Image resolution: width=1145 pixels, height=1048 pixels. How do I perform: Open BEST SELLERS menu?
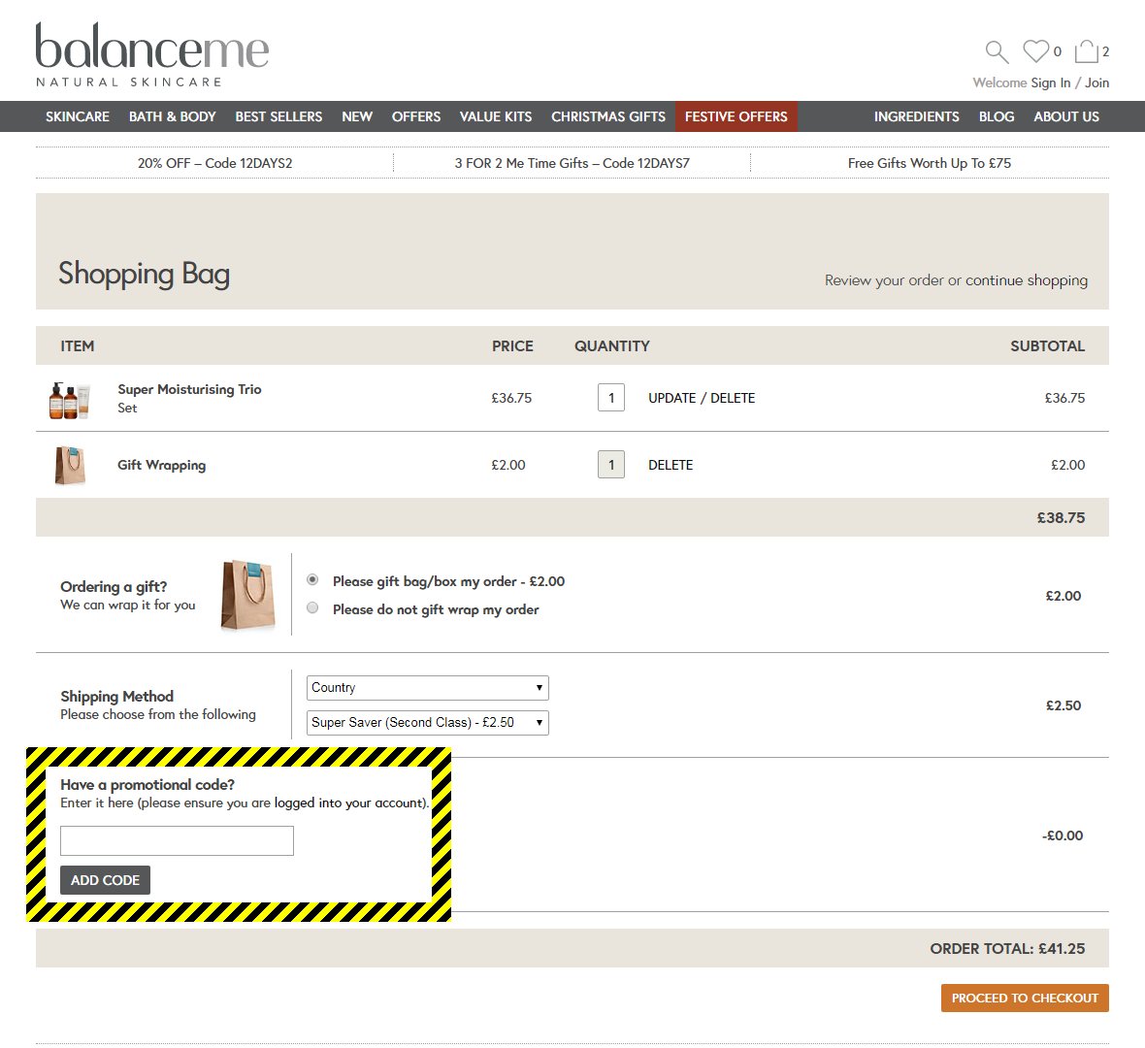[278, 116]
